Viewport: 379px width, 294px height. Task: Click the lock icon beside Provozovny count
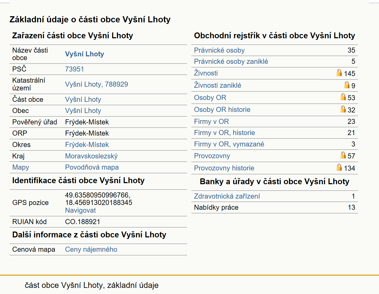tap(343, 155)
